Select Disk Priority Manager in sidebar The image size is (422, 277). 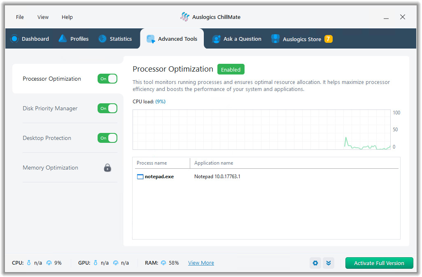pos(50,108)
